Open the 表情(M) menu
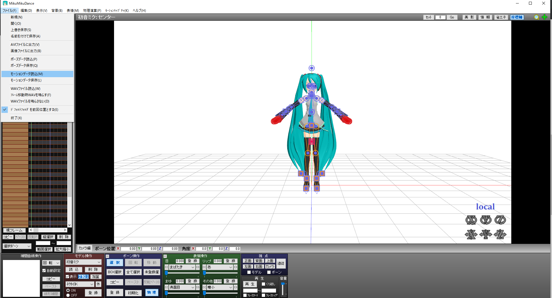 point(73,10)
